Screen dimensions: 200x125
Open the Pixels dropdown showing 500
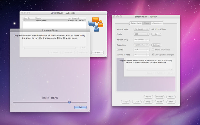141,34
